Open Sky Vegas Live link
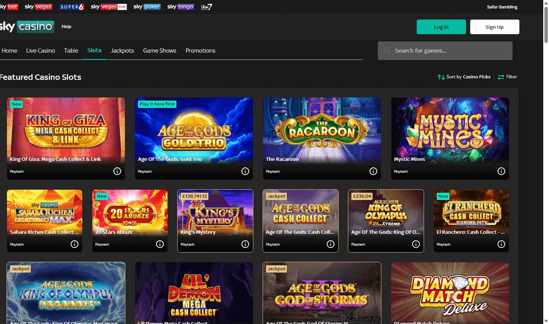This screenshot has width=549, height=324. pos(109,7)
